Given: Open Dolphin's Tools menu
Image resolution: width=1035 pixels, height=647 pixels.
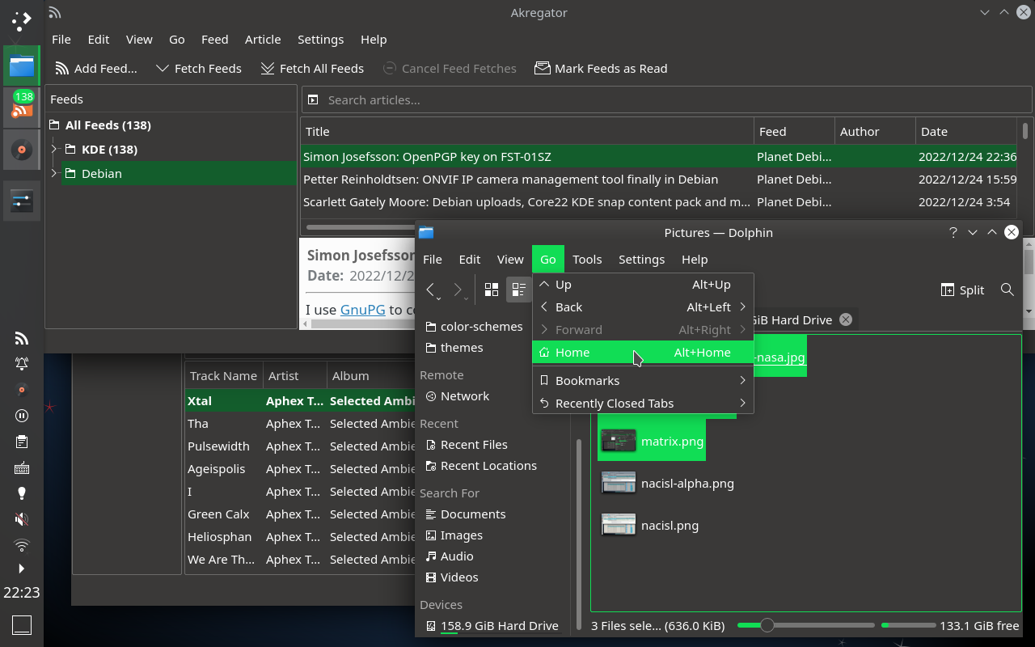Looking at the screenshot, I should point(587,260).
